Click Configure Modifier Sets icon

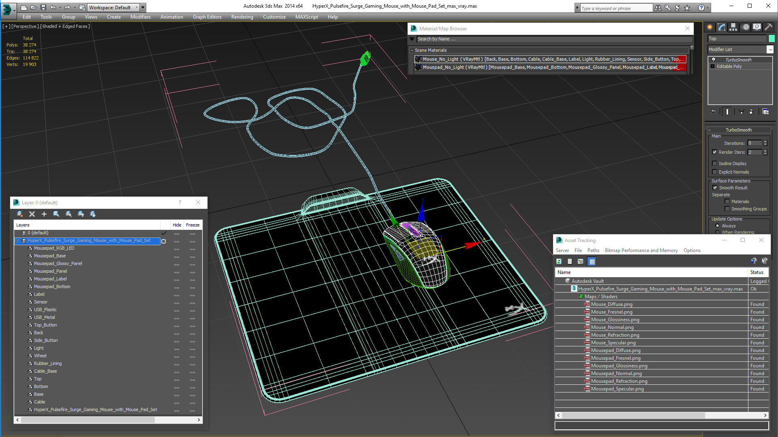coord(765,112)
